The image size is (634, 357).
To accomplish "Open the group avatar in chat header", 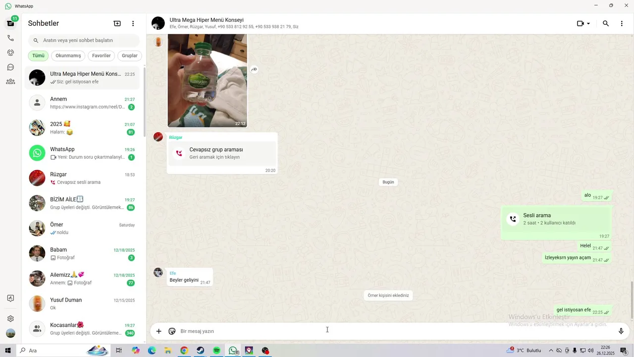I will click(158, 23).
